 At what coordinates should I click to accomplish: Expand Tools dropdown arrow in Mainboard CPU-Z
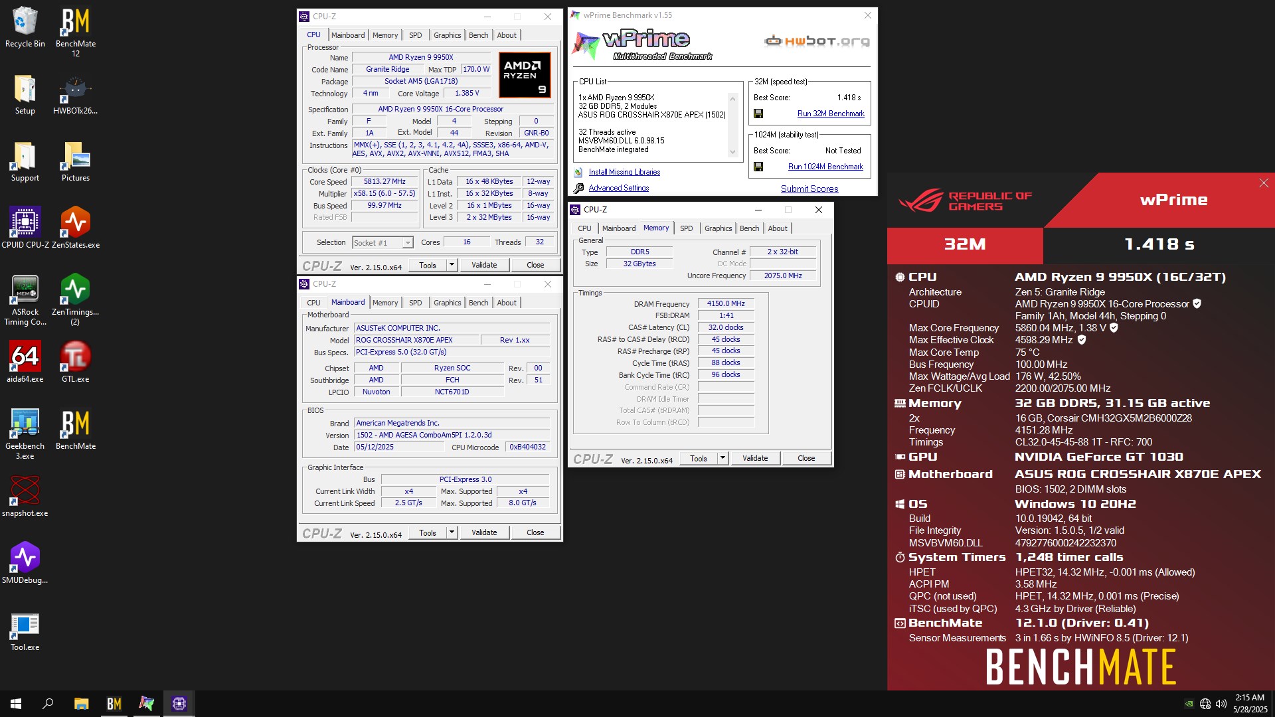452,532
